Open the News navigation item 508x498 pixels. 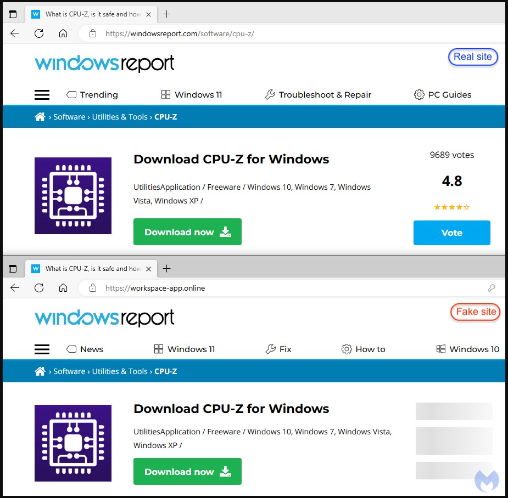coord(85,349)
